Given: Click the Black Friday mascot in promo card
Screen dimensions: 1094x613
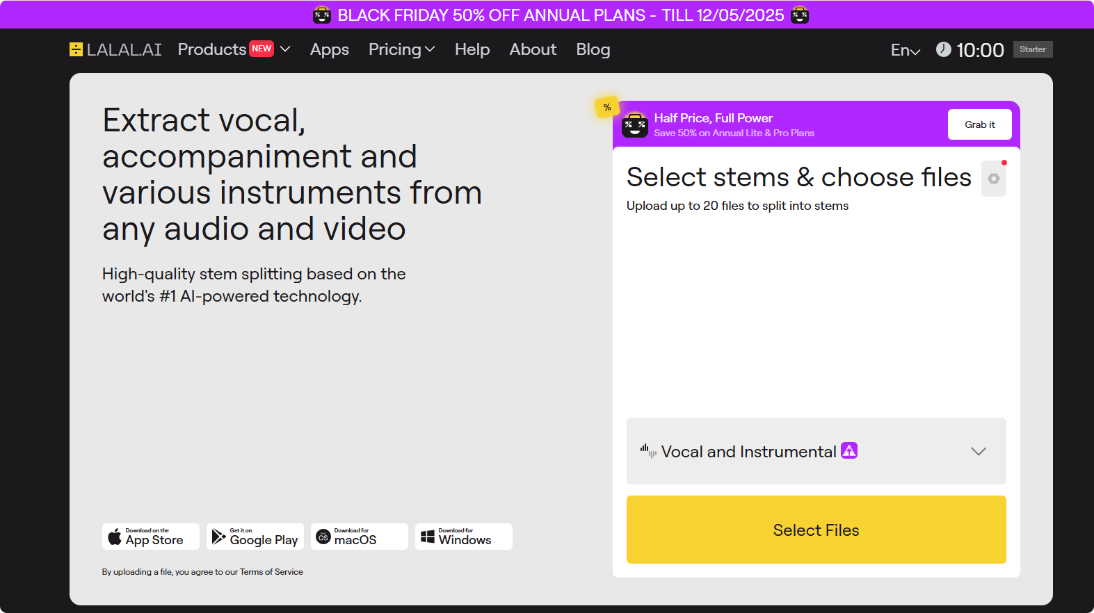Looking at the screenshot, I should [634, 125].
